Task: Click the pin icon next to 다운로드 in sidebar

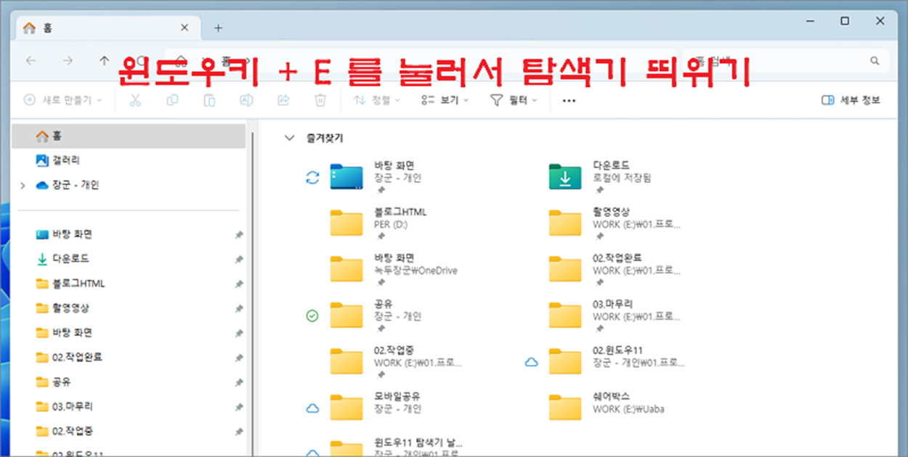Action: pos(239,259)
